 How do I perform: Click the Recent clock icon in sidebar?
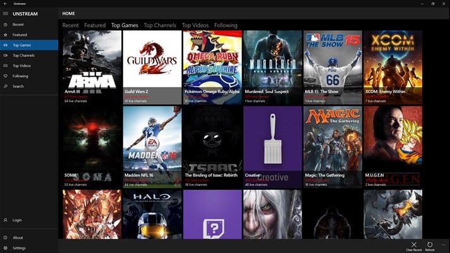click(6, 25)
